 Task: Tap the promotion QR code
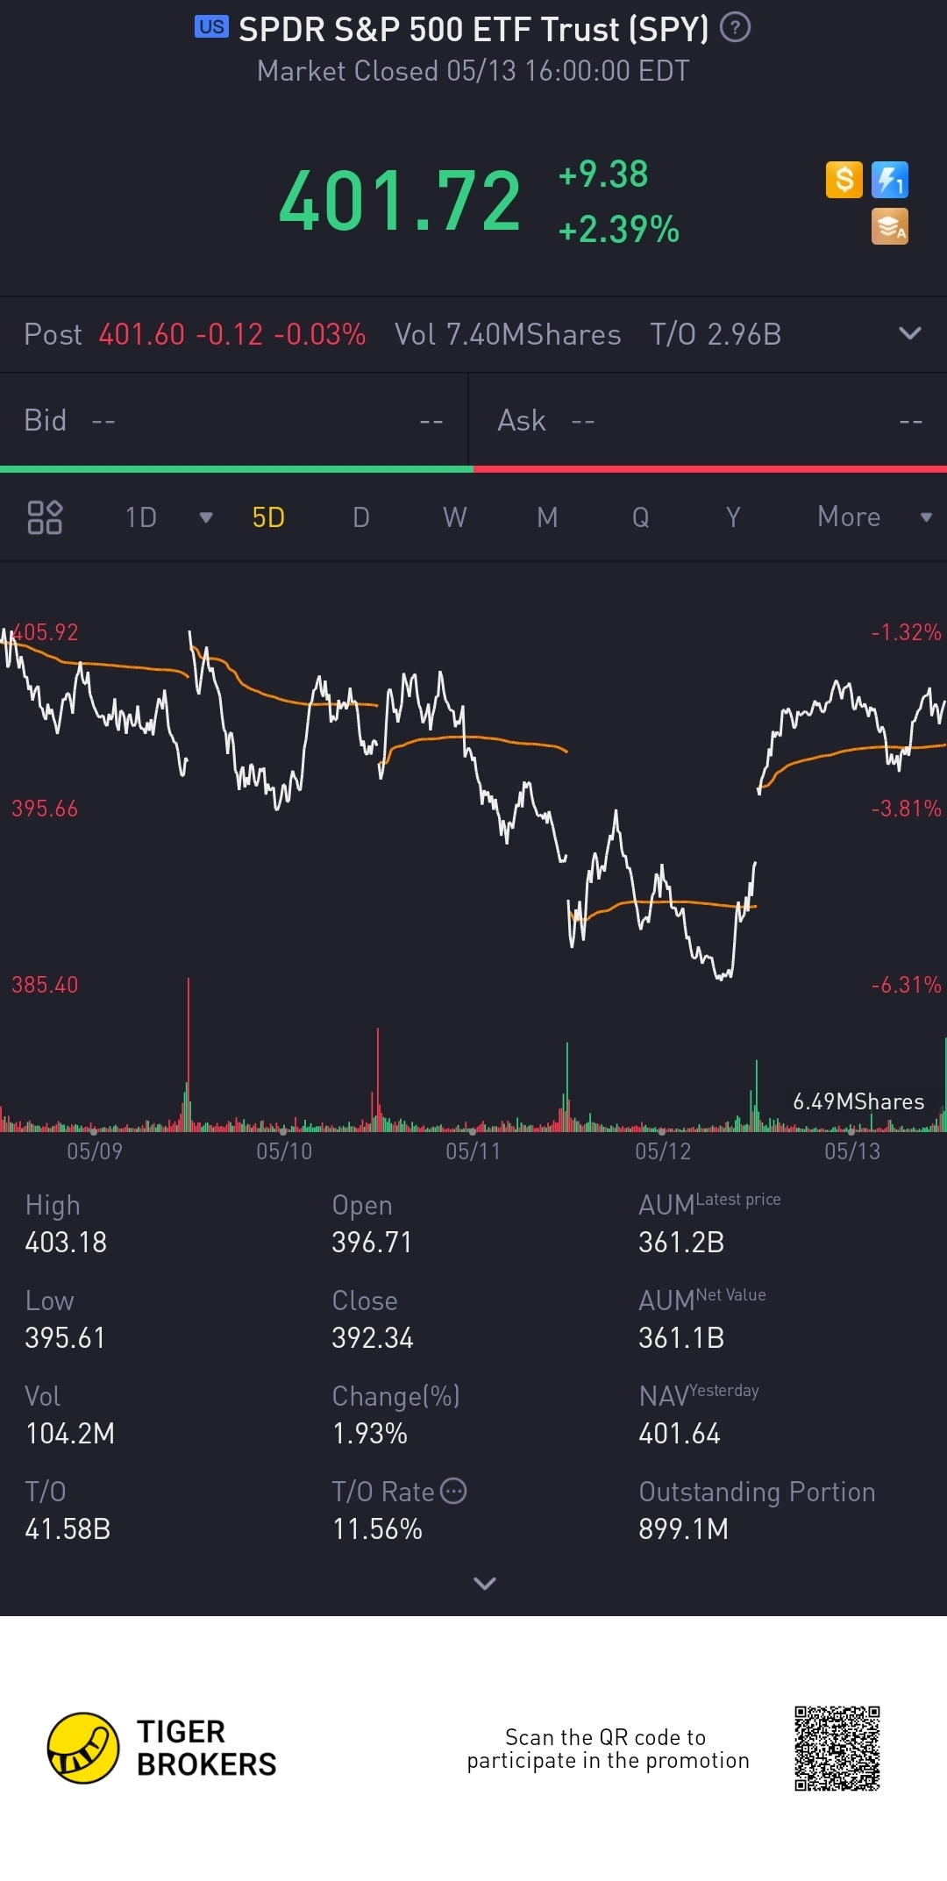837,1748
